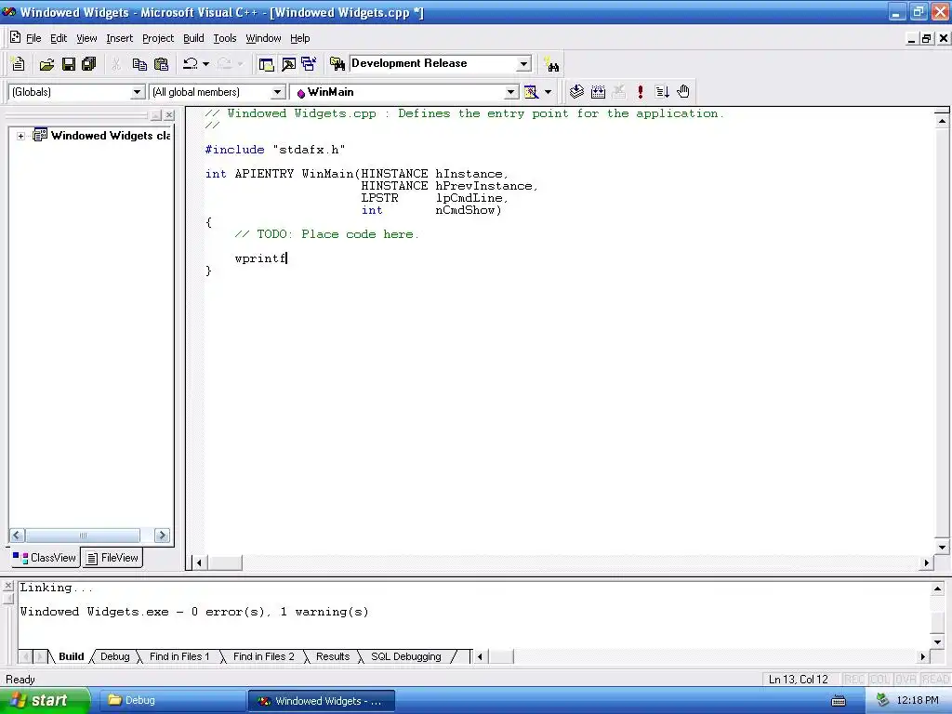Screen dimensions: 952x714
Task: Save the file with the floppy icon
Action: point(69,64)
